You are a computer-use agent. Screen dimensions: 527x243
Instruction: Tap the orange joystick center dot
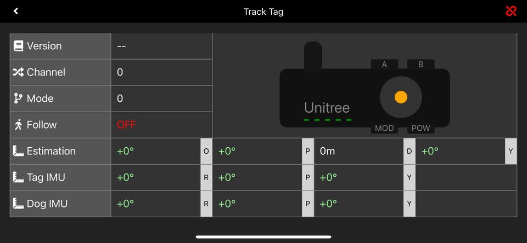coord(401,97)
